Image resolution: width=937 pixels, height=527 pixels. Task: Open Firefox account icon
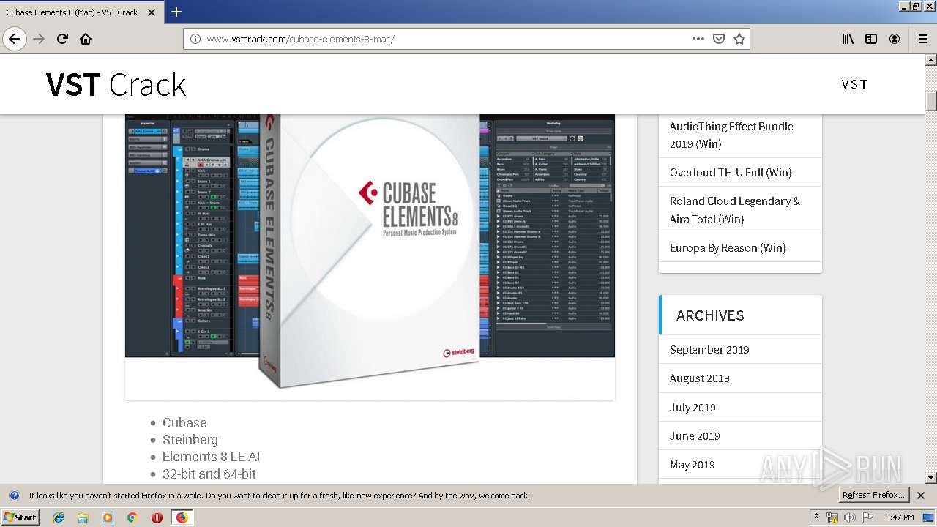tap(895, 39)
